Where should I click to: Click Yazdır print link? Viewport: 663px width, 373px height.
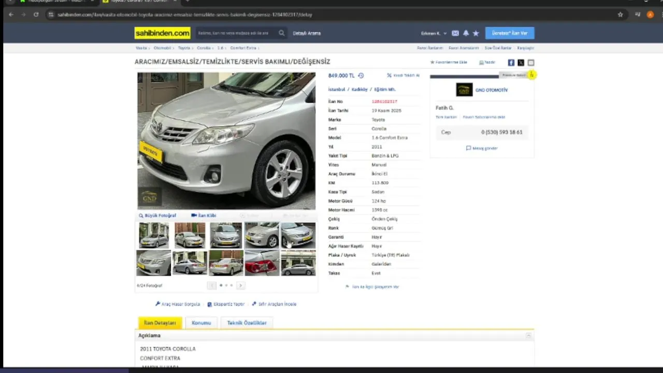(x=487, y=62)
